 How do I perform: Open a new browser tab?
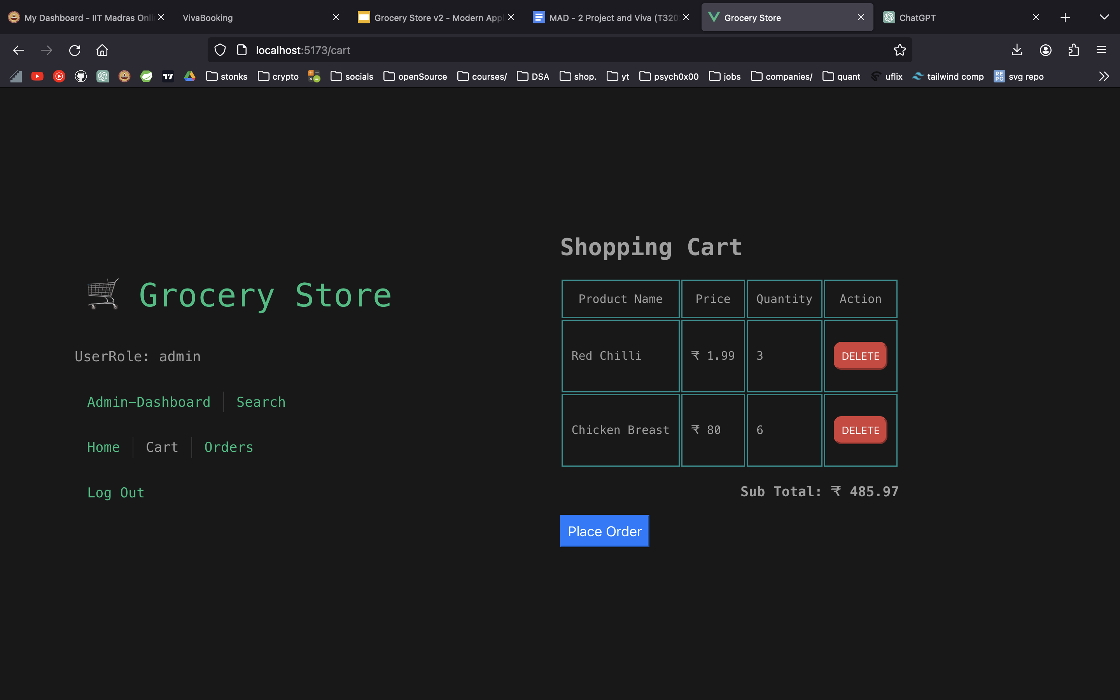coord(1066,17)
